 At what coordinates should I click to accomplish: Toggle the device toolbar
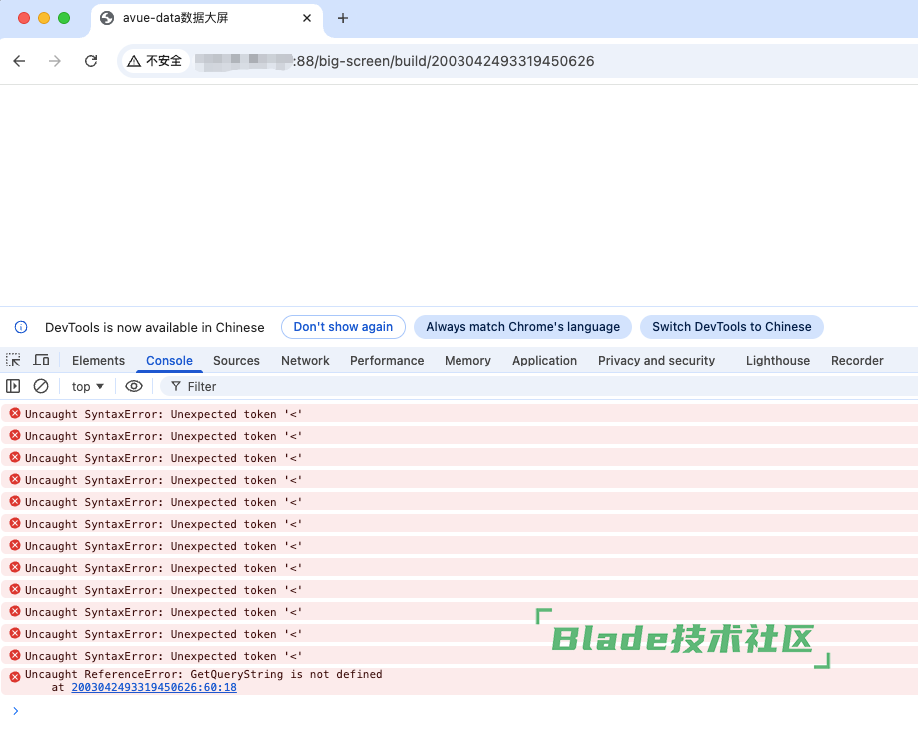click(x=39, y=360)
